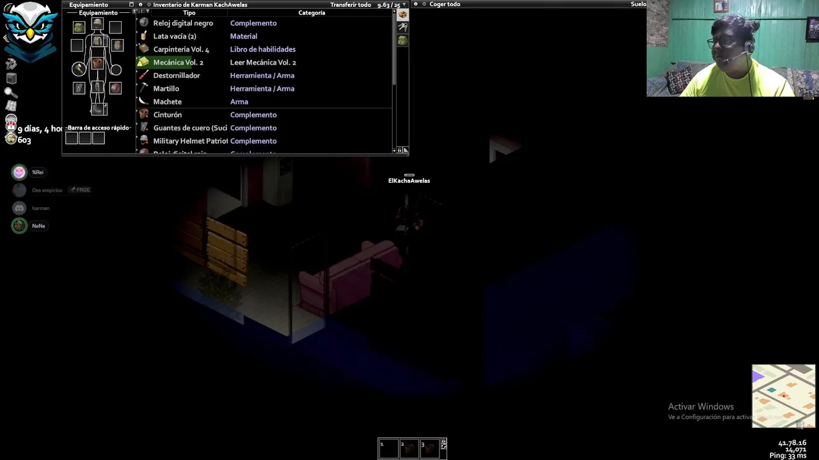The height and width of the screenshot is (460, 819).
Task: Click Coger todo button in loot panel
Action: (445, 4)
